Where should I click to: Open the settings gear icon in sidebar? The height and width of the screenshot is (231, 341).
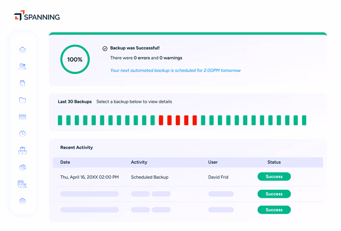pos(23,201)
